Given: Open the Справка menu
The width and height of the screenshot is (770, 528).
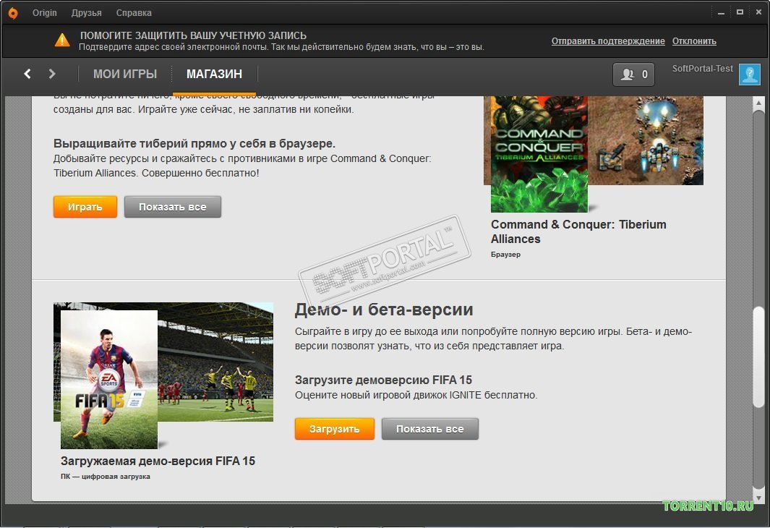Looking at the screenshot, I should pyautogui.click(x=134, y=13).
